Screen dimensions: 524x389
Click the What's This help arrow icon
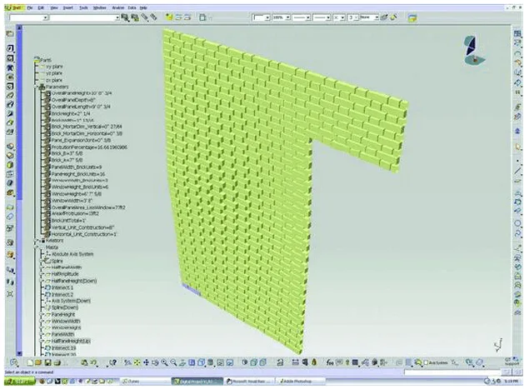coord(113,362)
